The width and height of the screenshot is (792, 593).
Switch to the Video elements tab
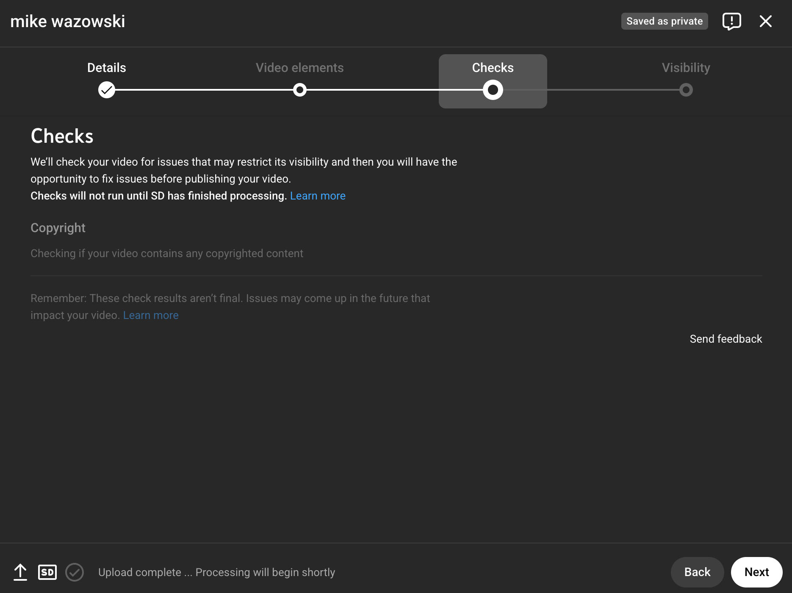[x=299, y=67]
